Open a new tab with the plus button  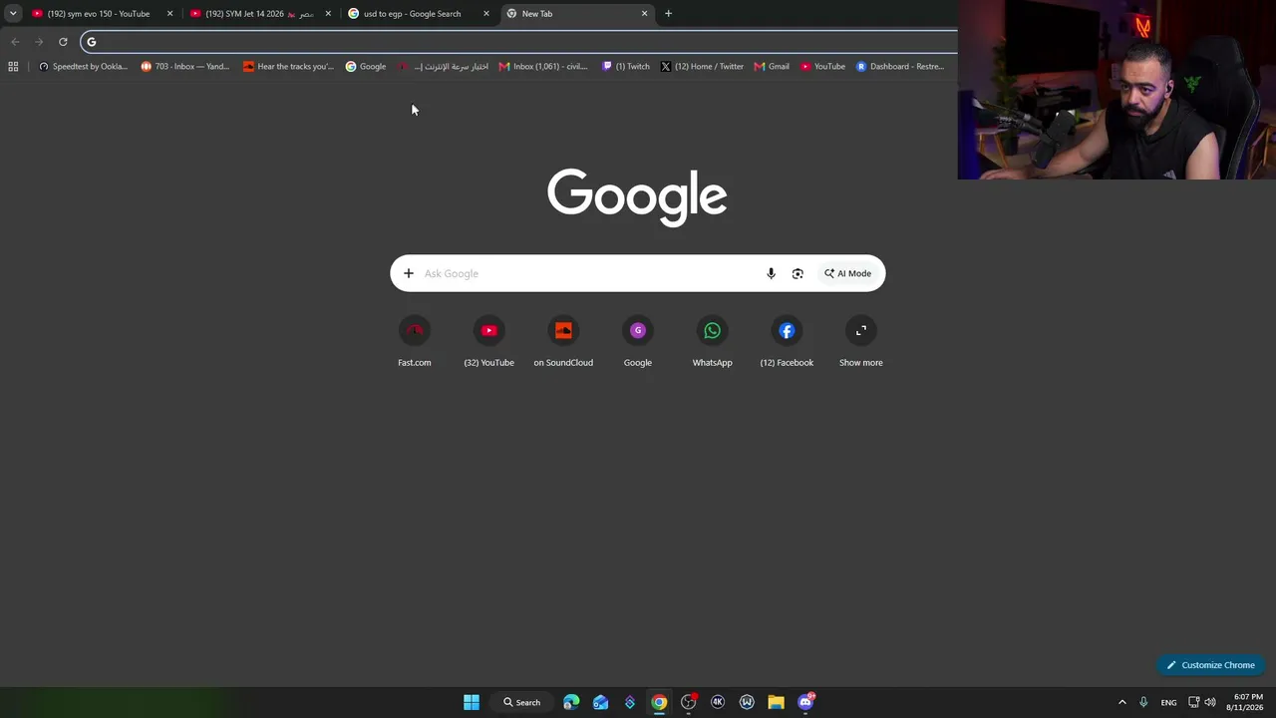pos(668,14)
